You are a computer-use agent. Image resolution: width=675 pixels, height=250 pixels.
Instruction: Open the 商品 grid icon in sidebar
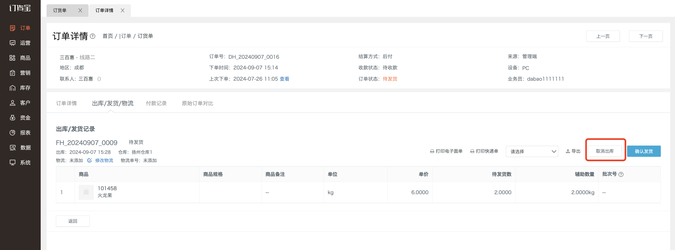tap(12, 58)
